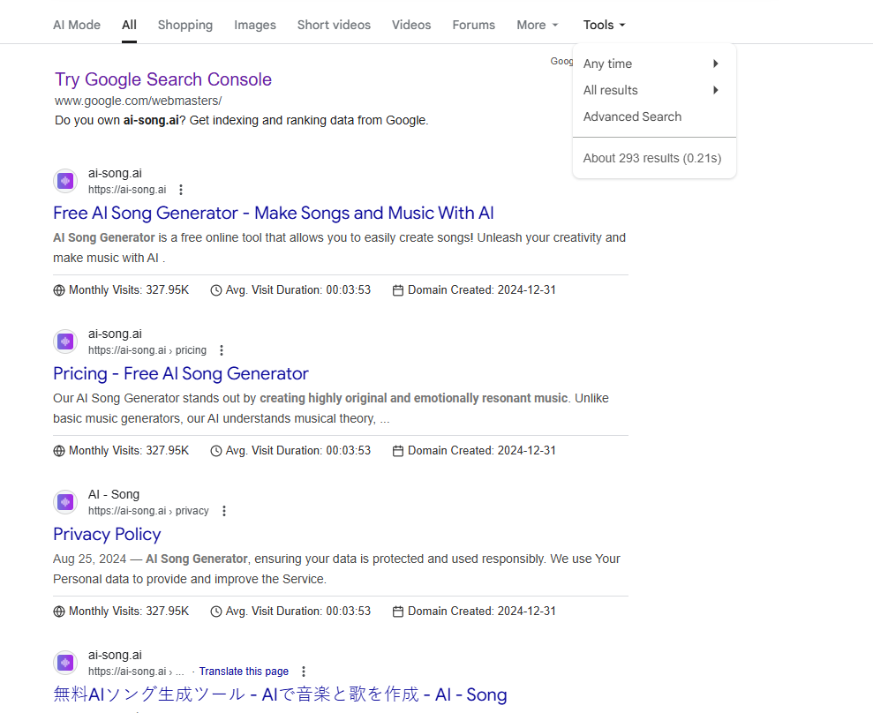Click globe icon under the Pricing result
This screenshot has width=873, height=713.
coord(59,451)
